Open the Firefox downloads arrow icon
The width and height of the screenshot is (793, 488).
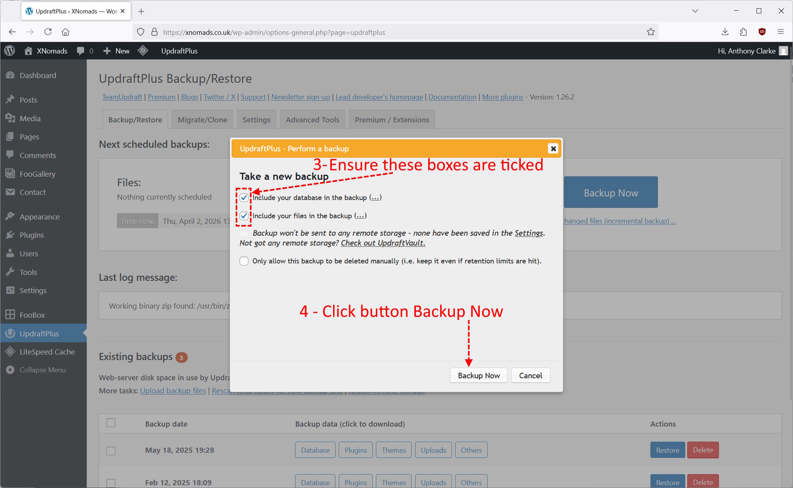point(725,32)
